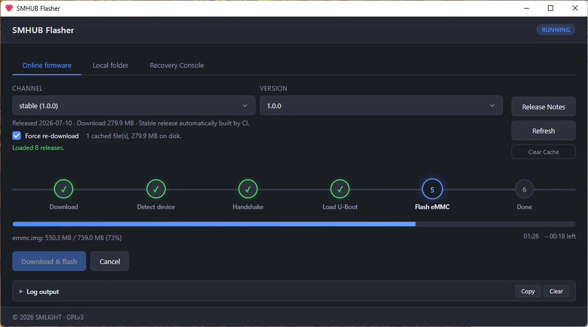Screen dimensions: 588x327
Task: Switch to the Local folder tab
Action: (111, 65)
